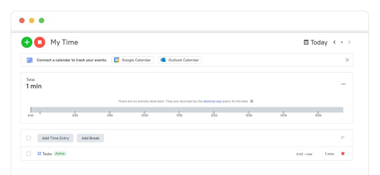Click Add Time Entry
This screenshot has width=380, height=175.
[x=55, y=138]
